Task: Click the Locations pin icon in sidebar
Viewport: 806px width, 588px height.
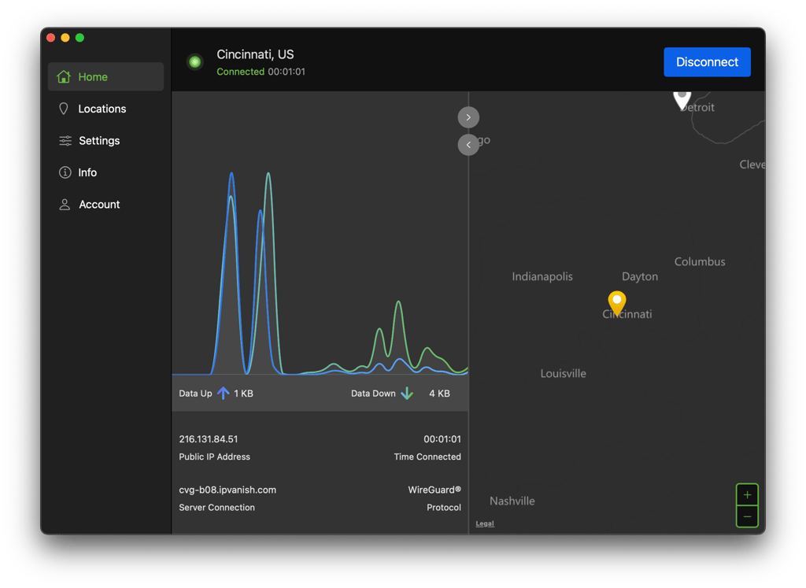Action: pos(64,109)
